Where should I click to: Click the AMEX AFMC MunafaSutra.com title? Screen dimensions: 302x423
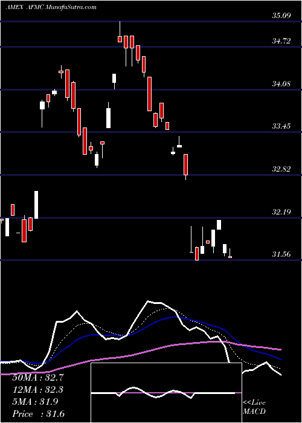[51, 7]
